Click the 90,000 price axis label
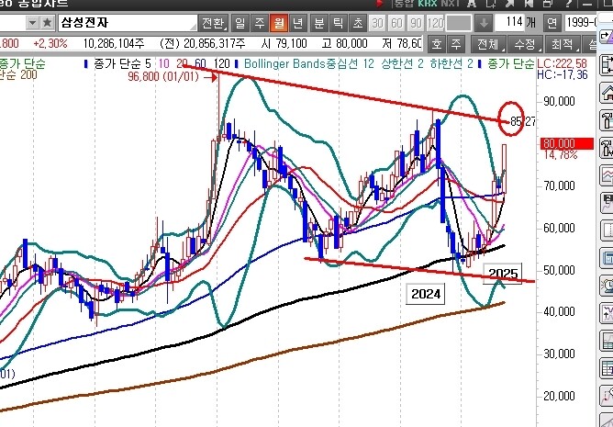Screen dimensions: 613x427 [560, 101]
